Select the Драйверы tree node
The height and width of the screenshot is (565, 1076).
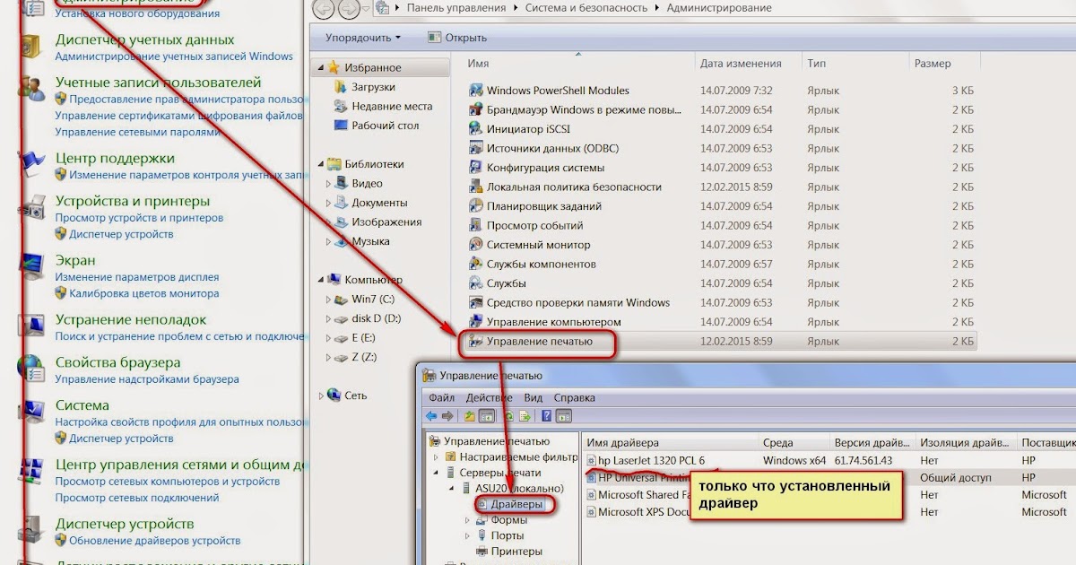(x=516, y=505)
